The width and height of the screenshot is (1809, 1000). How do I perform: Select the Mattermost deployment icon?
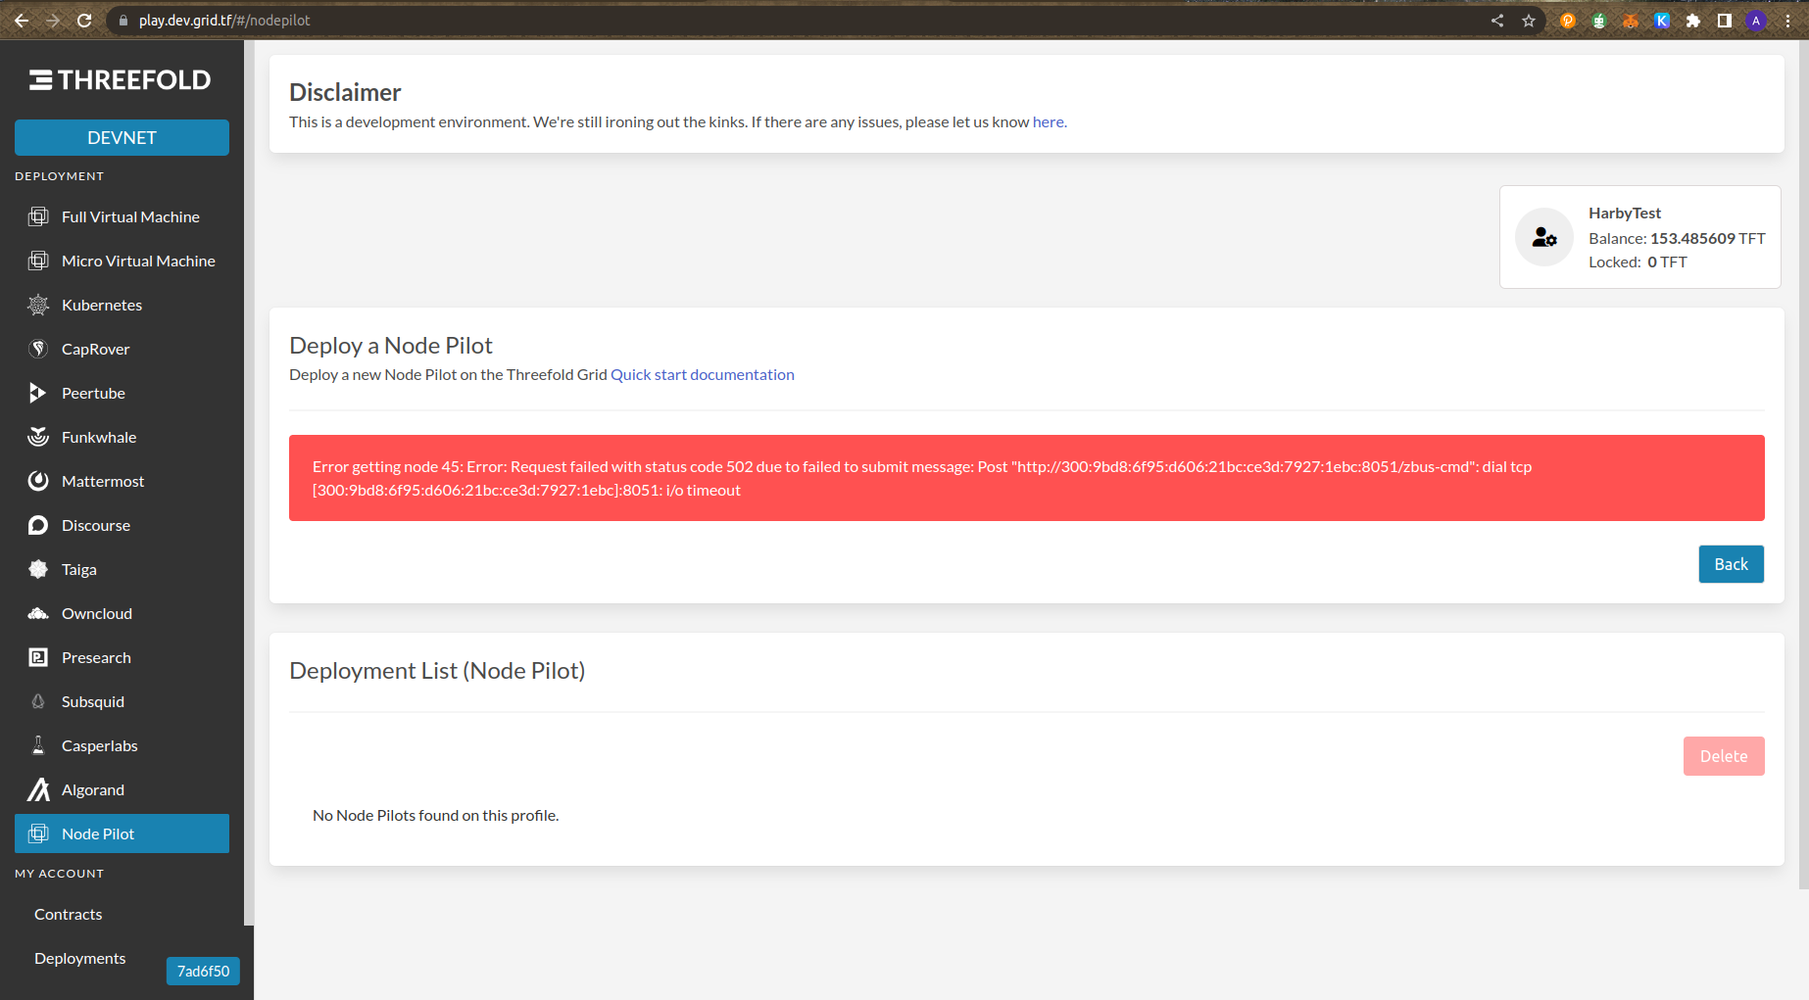38,481
